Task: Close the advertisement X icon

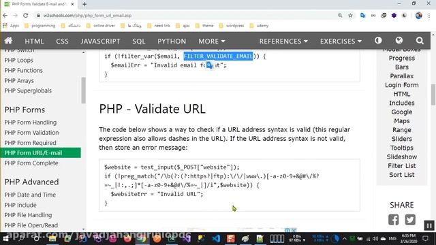Action: pyautogui.click(x=294, y=230)
